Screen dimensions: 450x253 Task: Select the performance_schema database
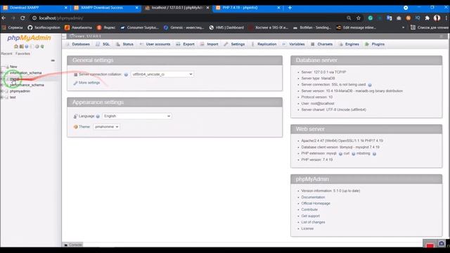[x=27, y=85]
